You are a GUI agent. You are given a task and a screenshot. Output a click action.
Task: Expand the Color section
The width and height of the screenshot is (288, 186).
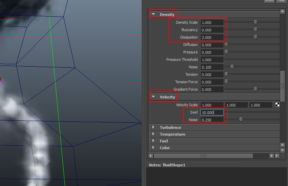[x=153, y=147]
